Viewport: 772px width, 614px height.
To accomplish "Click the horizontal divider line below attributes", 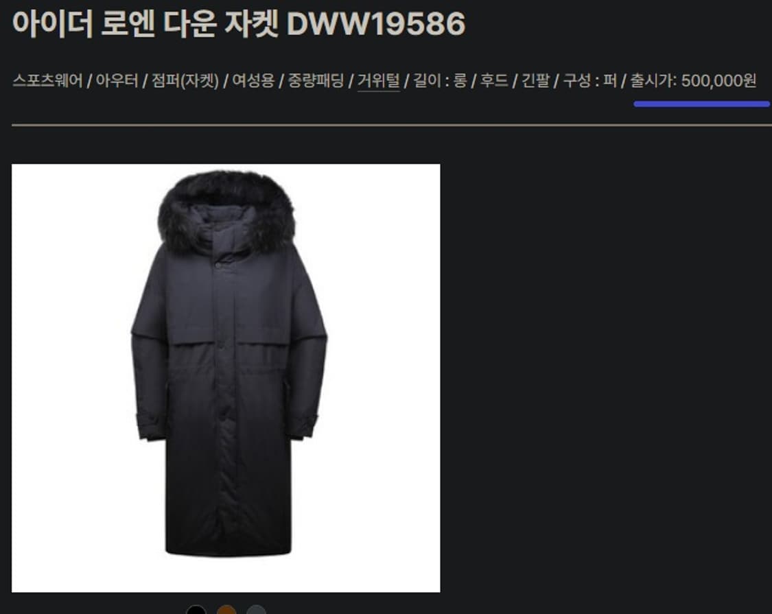I will tap(392, 125).
